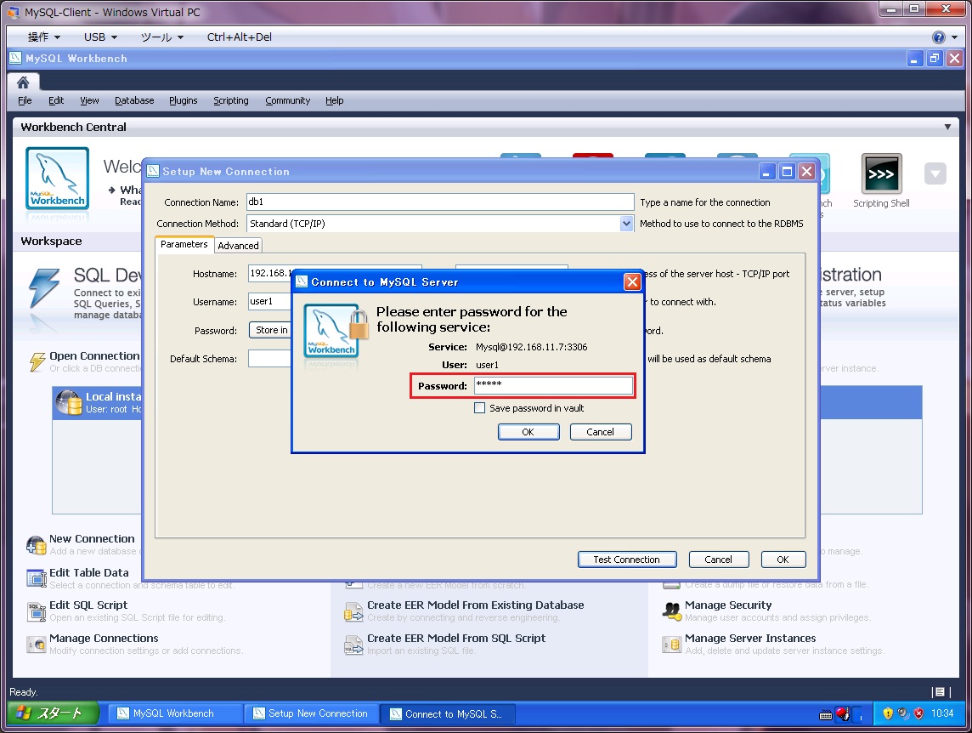
Task: Open the Edit menu
Action: pyautogui.click(x=56, y=100)
